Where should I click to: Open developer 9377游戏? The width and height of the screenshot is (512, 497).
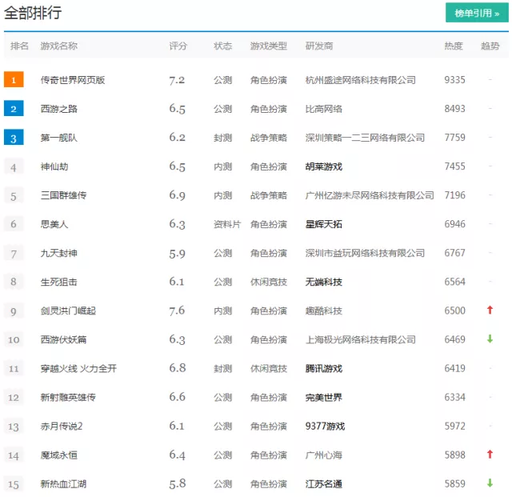tap(325, 426)
